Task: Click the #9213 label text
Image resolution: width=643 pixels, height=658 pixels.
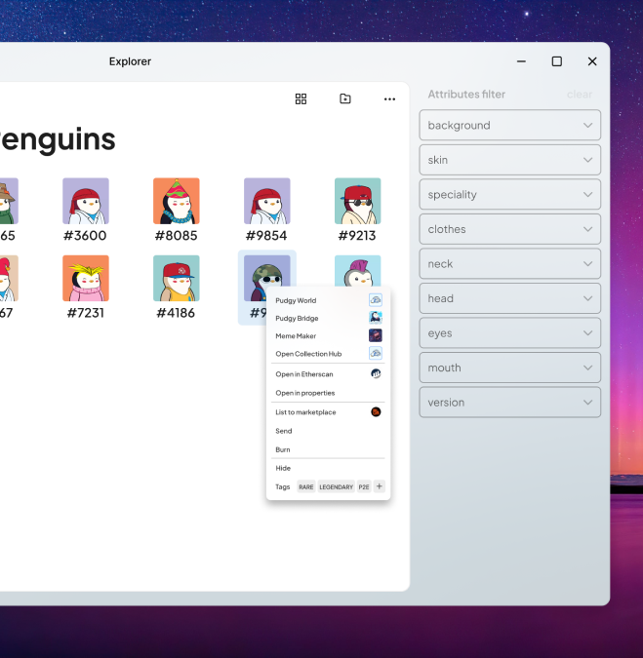Action: pos(357,236)
